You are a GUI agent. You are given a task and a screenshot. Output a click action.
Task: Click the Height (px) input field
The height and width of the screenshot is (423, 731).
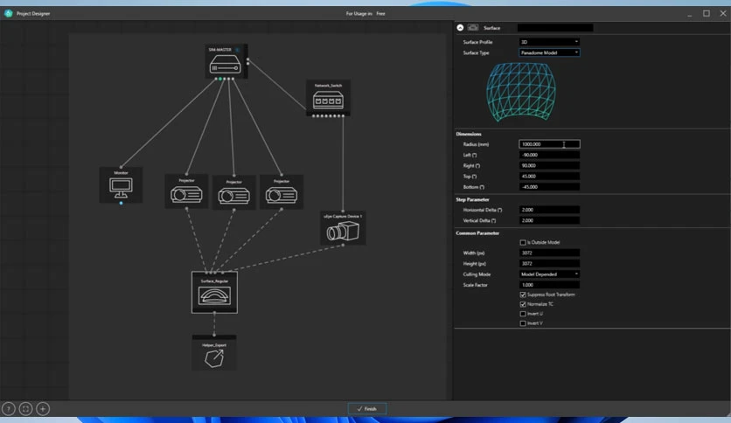pos(549,264)
